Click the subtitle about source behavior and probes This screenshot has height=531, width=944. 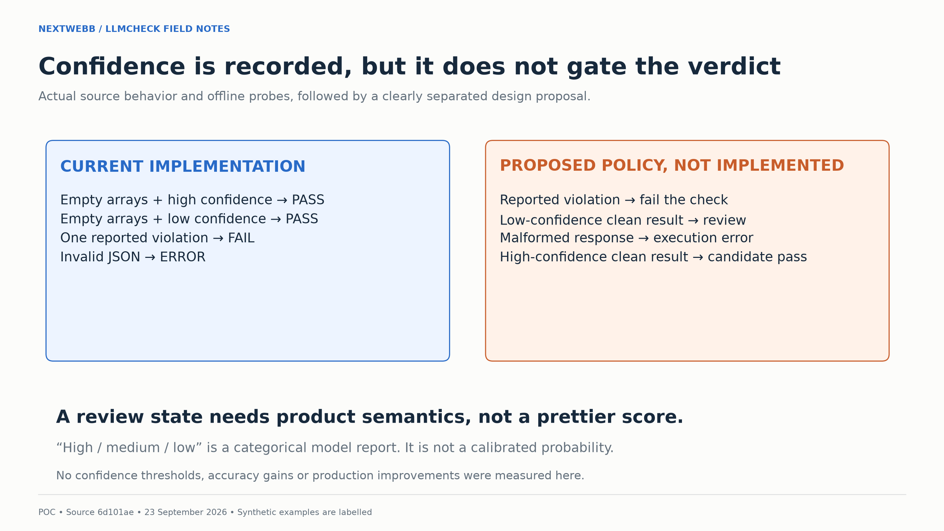(x=314, y=96)
